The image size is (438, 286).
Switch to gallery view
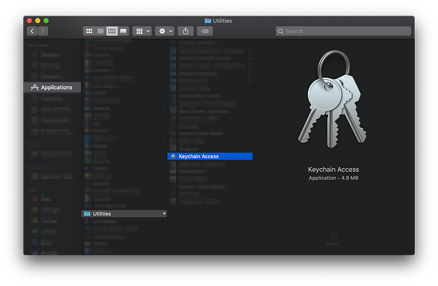coord(123,31)
